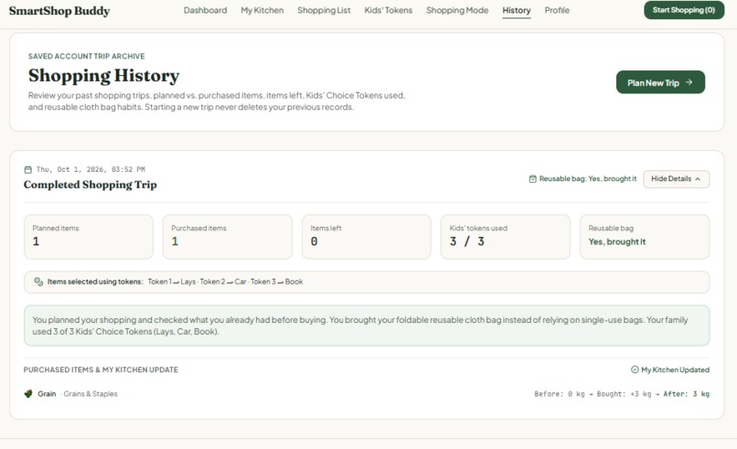The height and width of the screenshot is (449, 737).
Task: Click the check-circle icon by My Kitchen Updated
Action: coord(635,369)
